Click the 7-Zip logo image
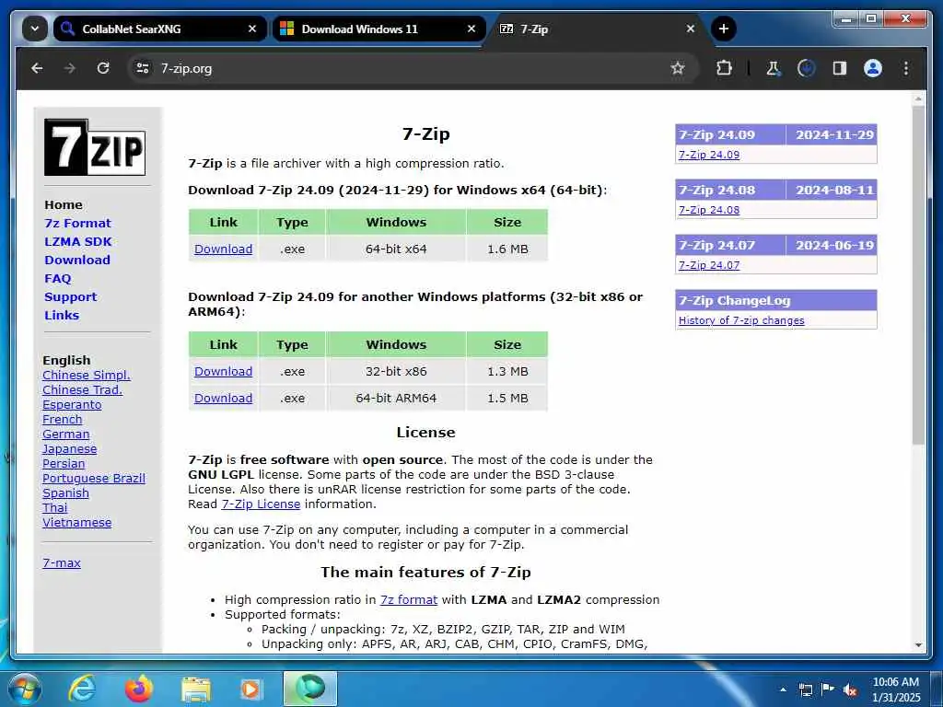The image size is (943, 707). [95, 147]
